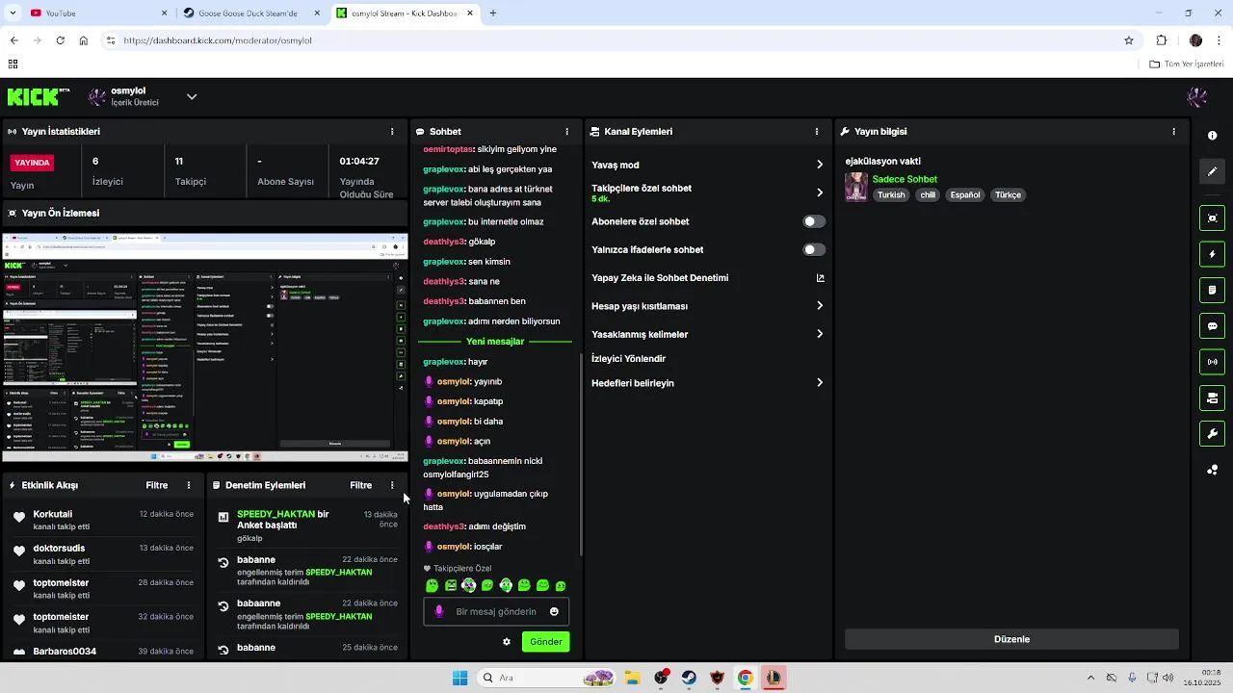Screen dimensions: 1233x693
Task: Switch to the Goose Goose Duck Steam tab
Action: tap(252, 13)
